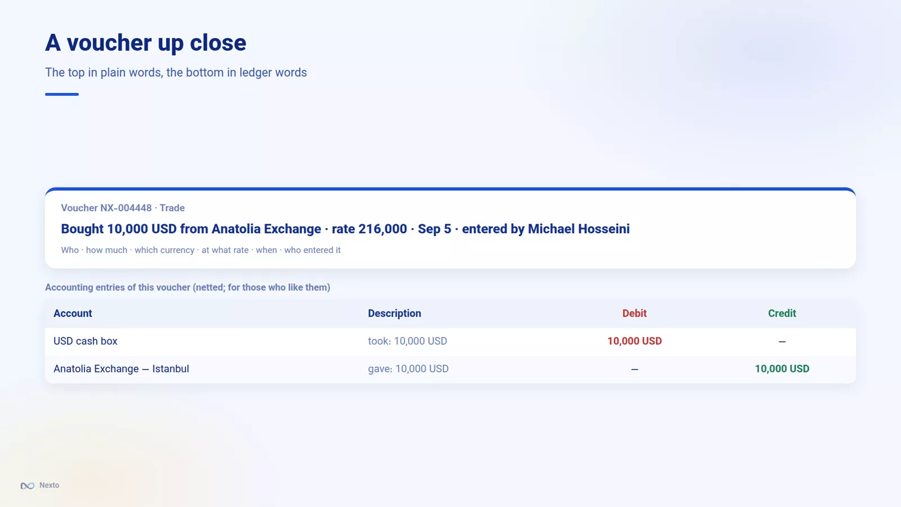Click 'took: 10,000 USD' description cell

click(x=407, y=341)
